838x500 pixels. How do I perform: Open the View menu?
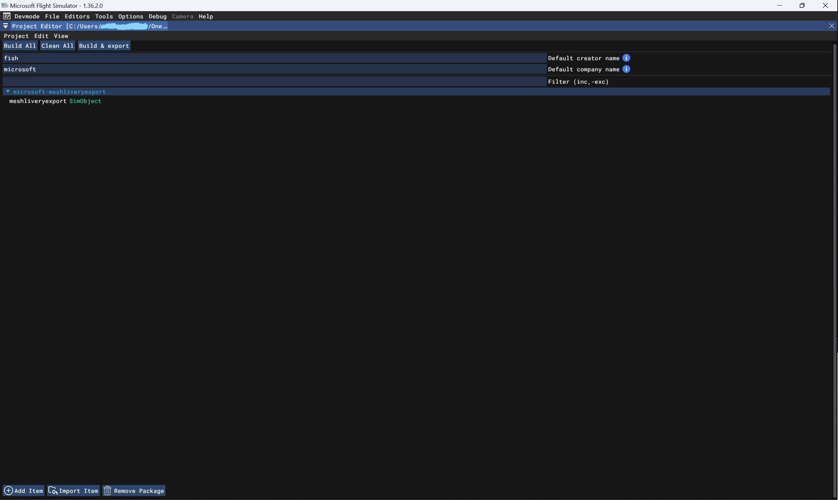point(61,36)
